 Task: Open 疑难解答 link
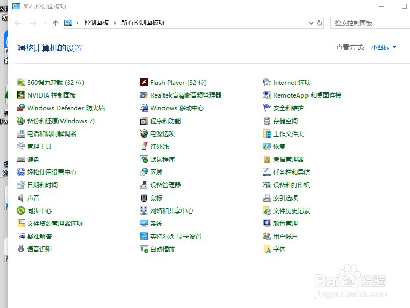[39, 236]
